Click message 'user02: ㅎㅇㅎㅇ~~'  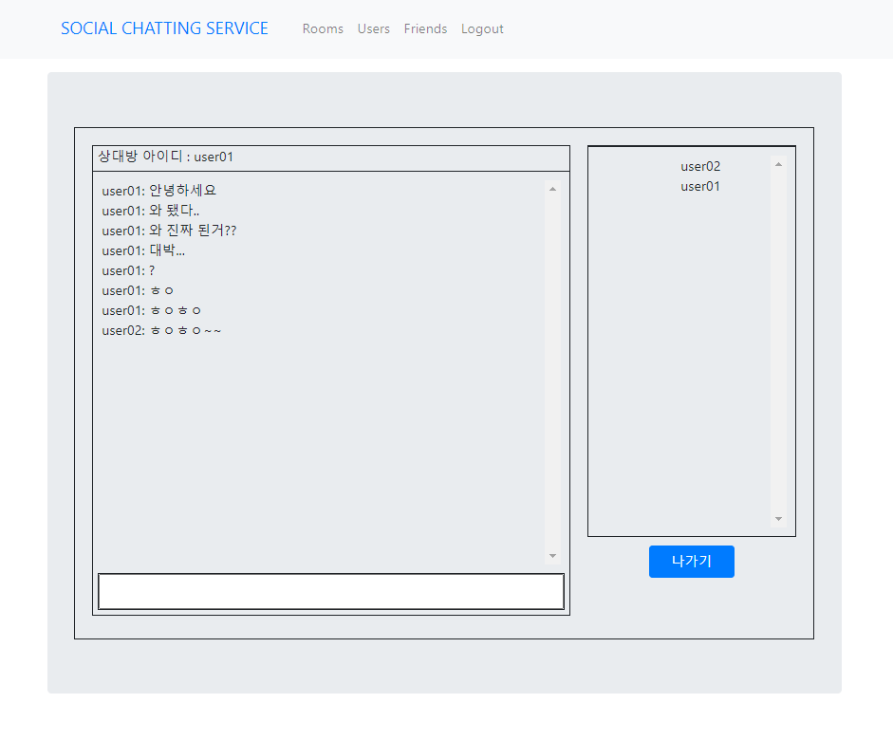pos(161,330)
